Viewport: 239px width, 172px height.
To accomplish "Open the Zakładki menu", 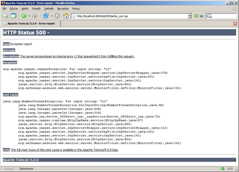I will click(x=49, y=9).
